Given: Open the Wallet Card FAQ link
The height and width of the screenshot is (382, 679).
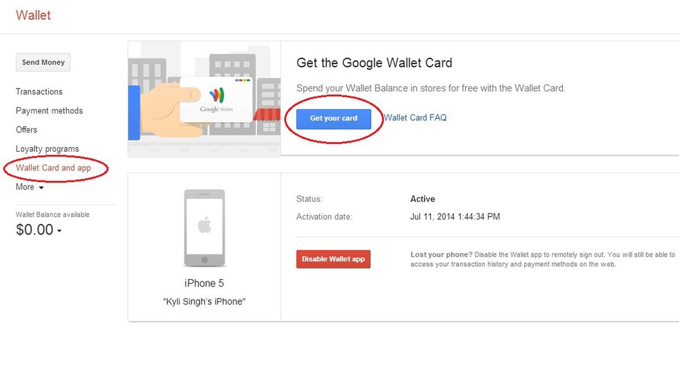Looking at the screenshot, I should click(415, 117).
